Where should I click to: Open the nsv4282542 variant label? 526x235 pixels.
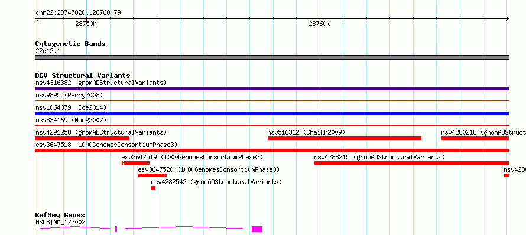[x=216, y=182]
